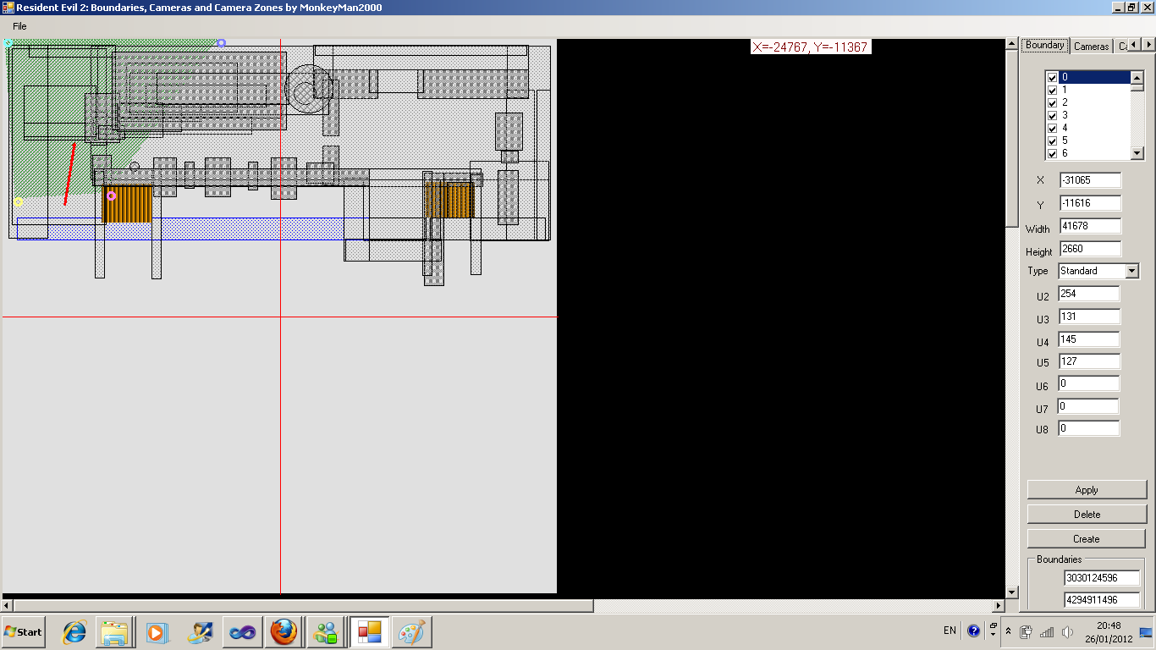Click the volume speaker tray icon
This screenshot has width=1156, height=650.
[x=1067, y=631]
